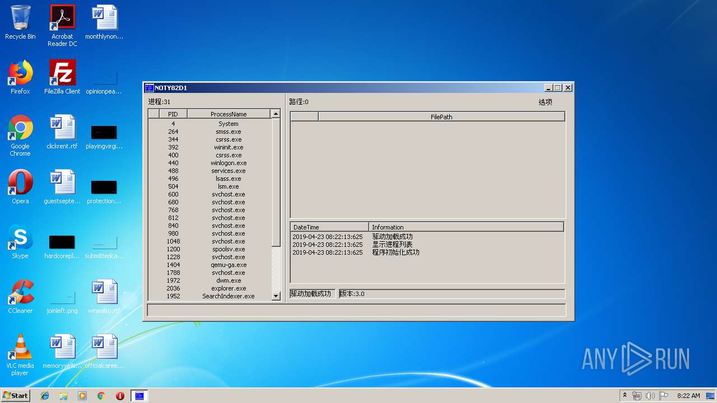Select the hardcorepl desktop file

tap(62, 247)
